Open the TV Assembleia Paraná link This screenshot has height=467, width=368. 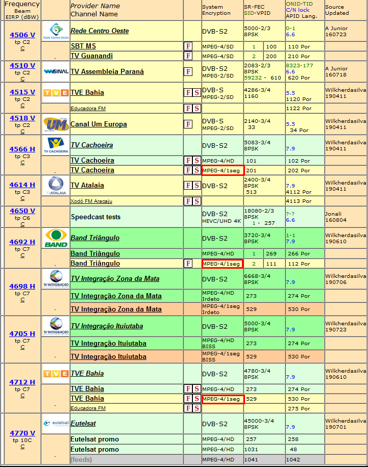click(x=107, y=71)
